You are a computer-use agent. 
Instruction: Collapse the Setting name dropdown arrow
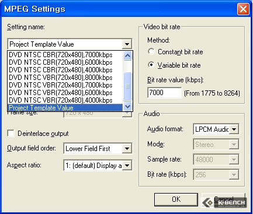pos(127,44)
